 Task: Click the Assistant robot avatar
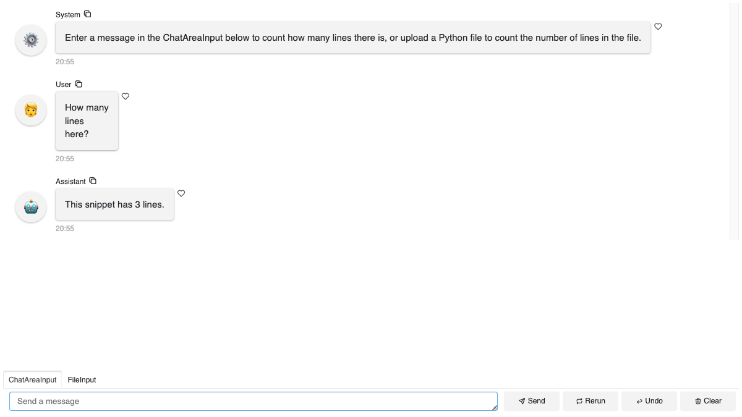point(30,206)
